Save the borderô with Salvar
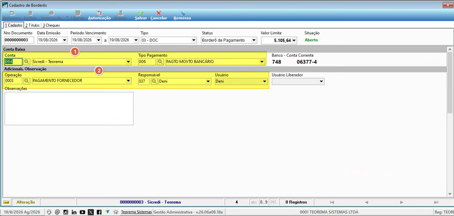 (x=141, y=15)
